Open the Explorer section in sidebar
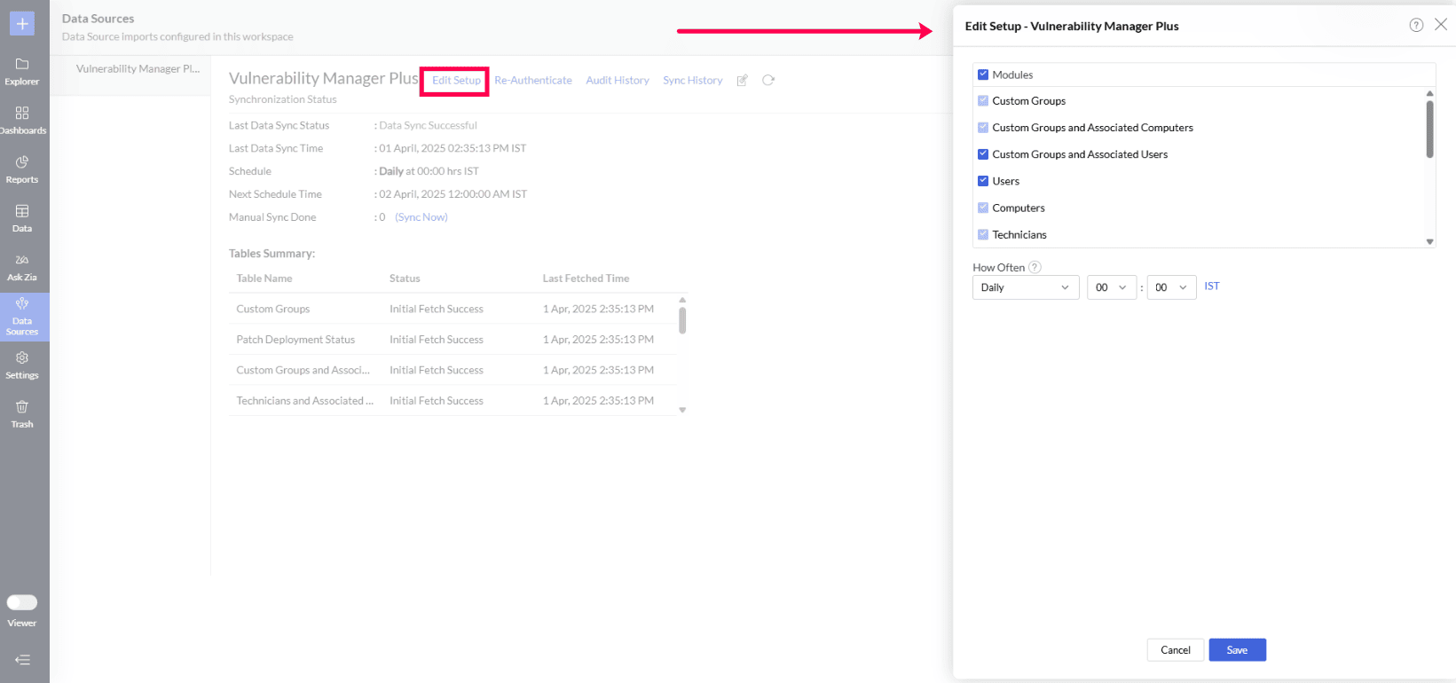Viewport: 1456px width, 683px height. (x=22, y=72)
